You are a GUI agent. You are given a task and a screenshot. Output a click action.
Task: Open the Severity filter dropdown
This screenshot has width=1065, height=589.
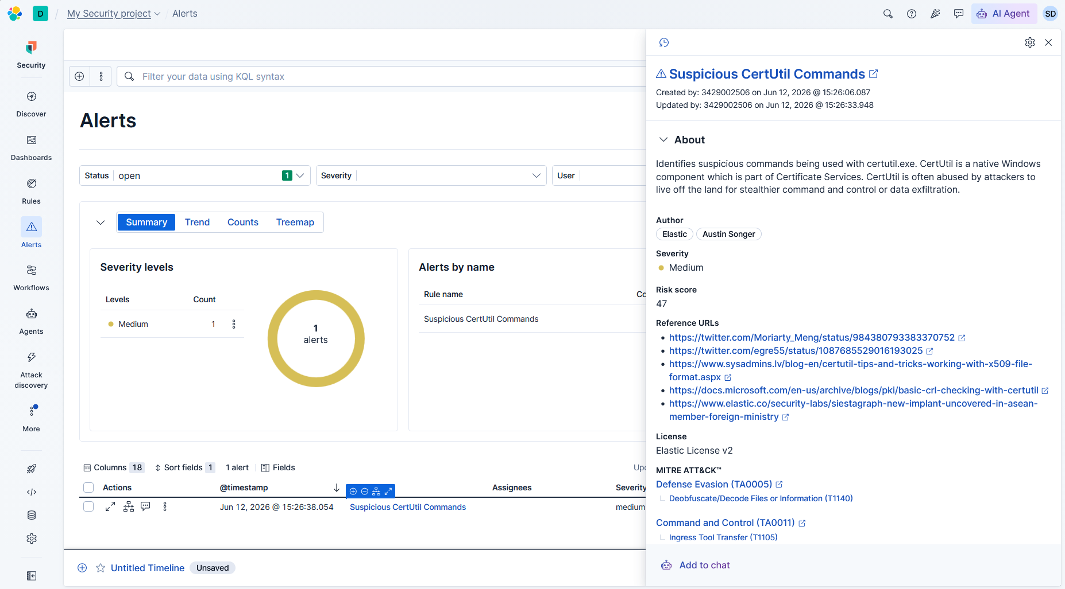tap(431, 175)
